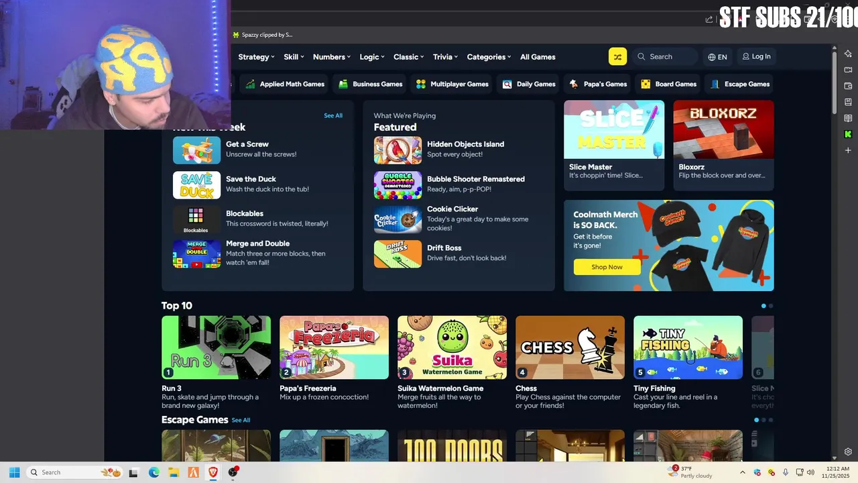Click second Top 10 carousel page dot

pyautogui.click(x=770, y=306)
